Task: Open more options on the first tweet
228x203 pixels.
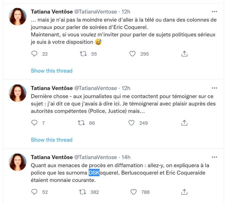Action: tap(214, 12)
